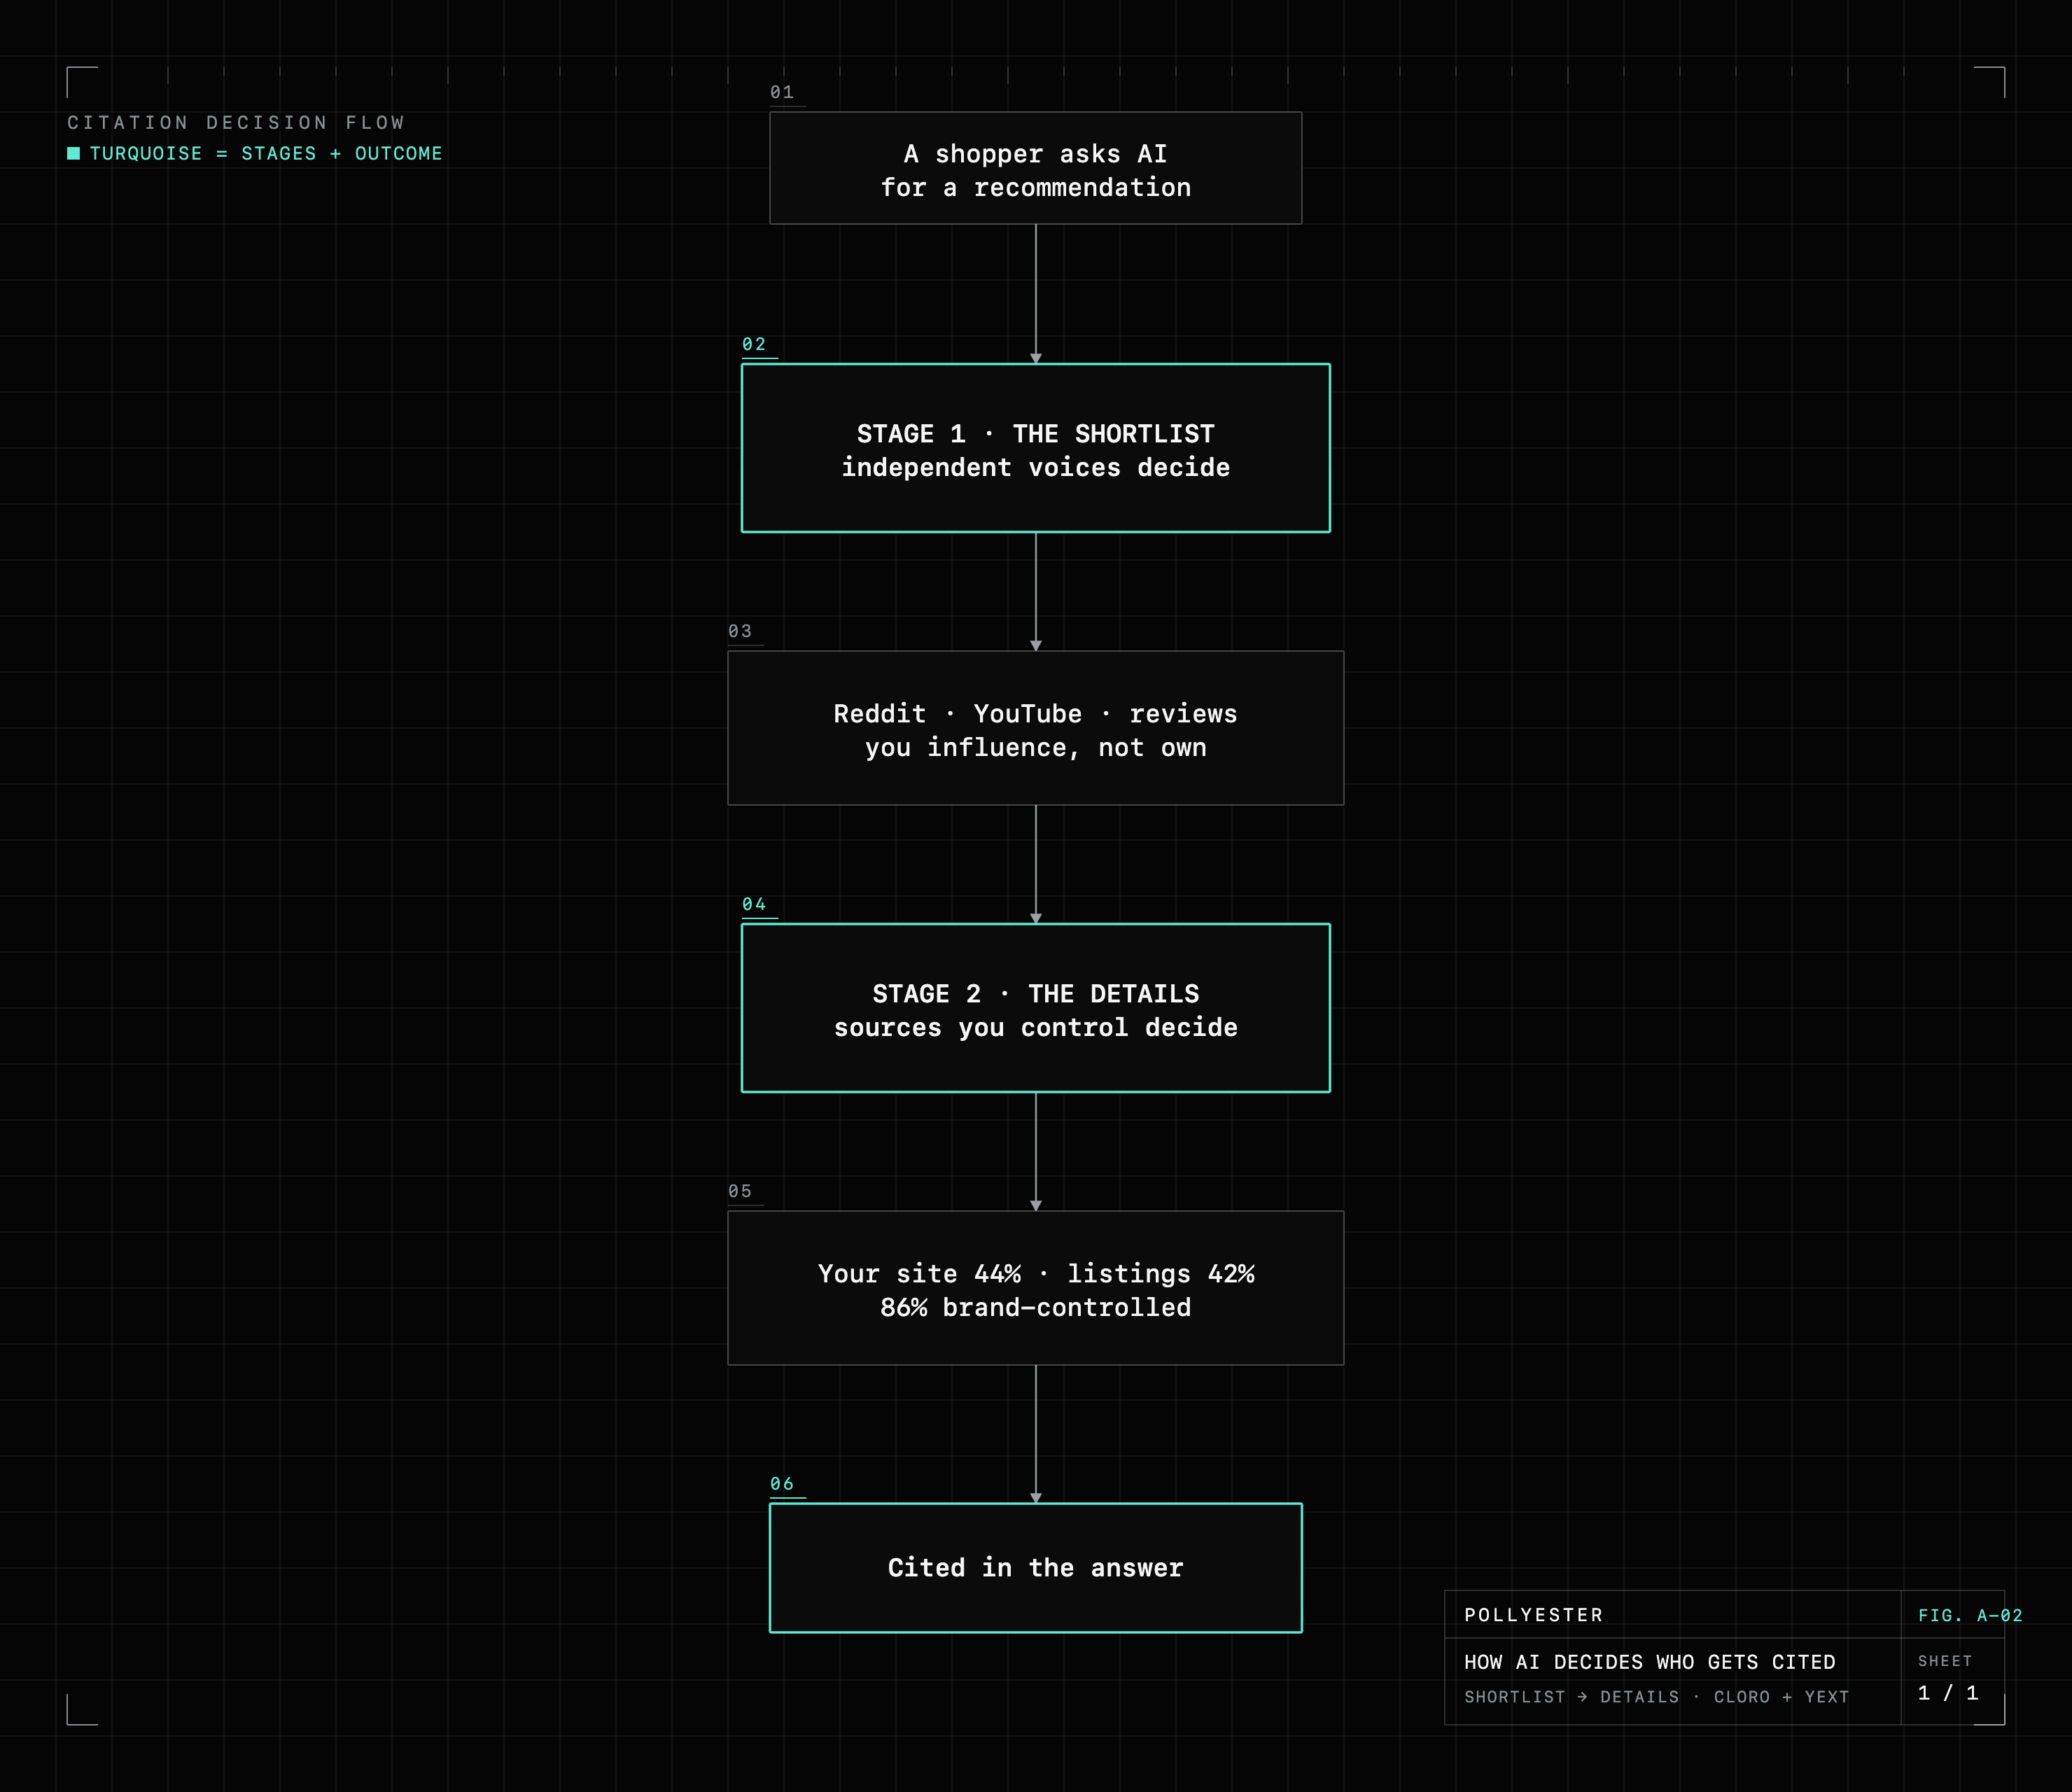Viewport: 2072px width, 1792px height.
Task: Select the 'Cited in the answer' box
Action: (x=1035, y=1568)
